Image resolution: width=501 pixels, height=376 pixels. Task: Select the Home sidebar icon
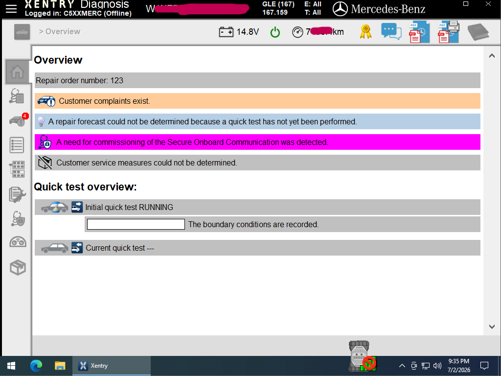tap(18, 71)
